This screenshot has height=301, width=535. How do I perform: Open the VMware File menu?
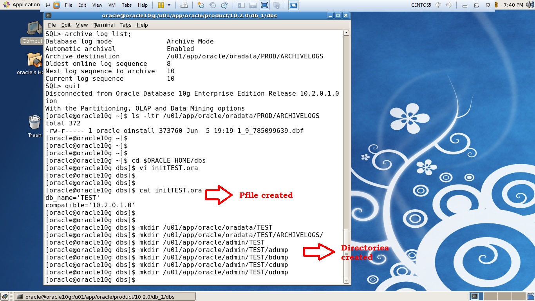click(69, 5)
